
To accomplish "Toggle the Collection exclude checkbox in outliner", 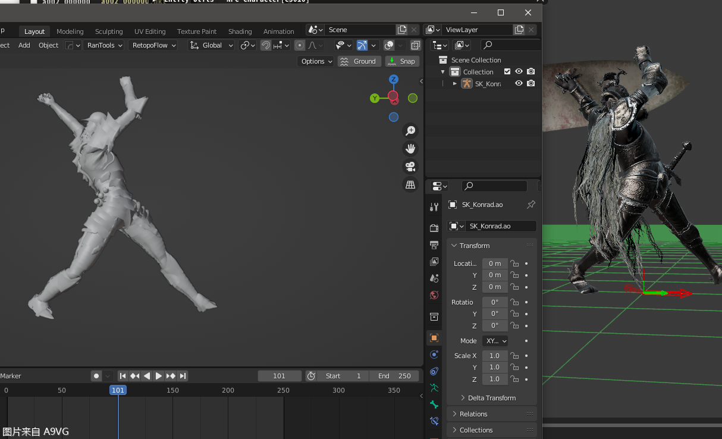I will click(x=507, y=72).
